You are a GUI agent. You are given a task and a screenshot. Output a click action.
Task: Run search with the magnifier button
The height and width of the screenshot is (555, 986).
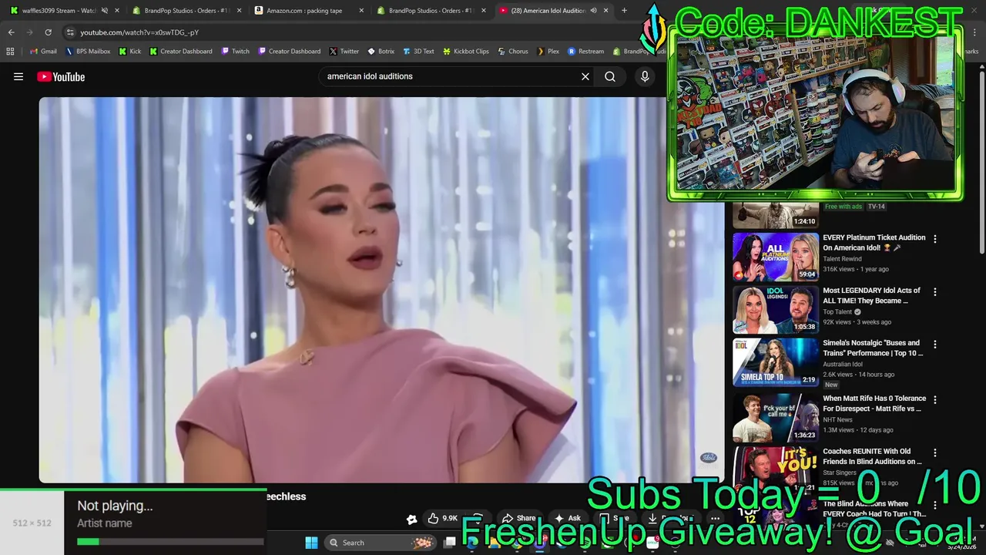[610, 76]
